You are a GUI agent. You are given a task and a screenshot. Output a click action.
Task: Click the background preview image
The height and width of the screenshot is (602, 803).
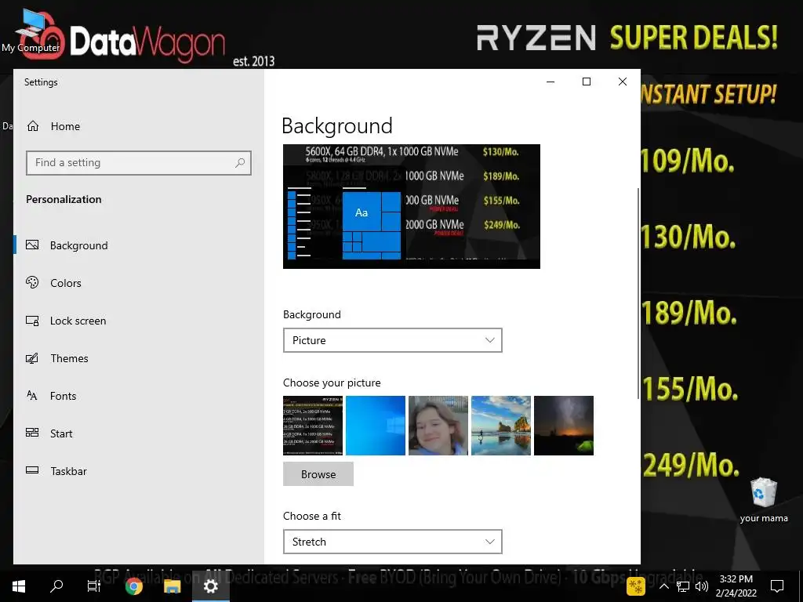[x=412, y=206]
